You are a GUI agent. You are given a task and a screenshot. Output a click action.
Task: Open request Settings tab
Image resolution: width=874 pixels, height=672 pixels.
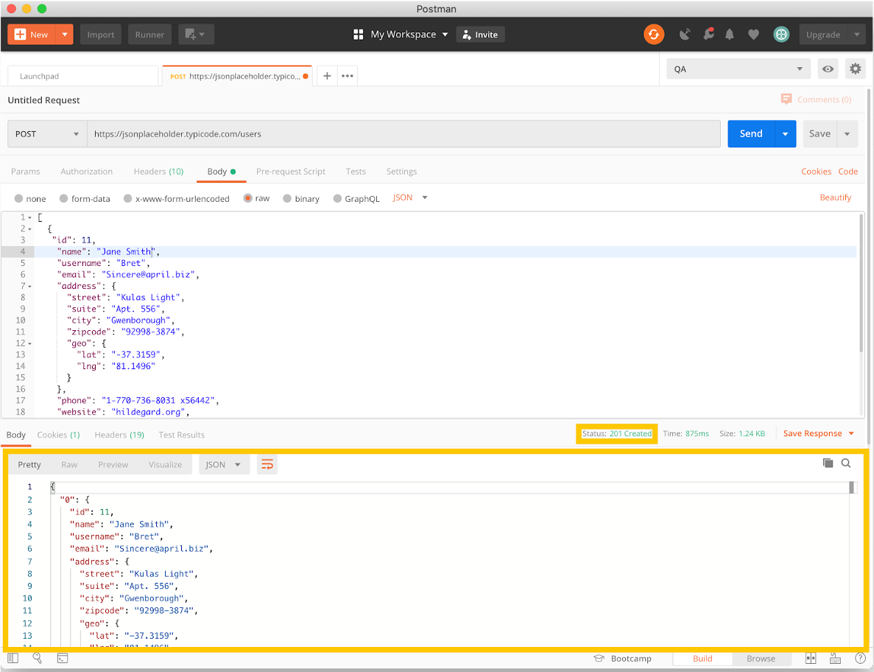[401, 171]
